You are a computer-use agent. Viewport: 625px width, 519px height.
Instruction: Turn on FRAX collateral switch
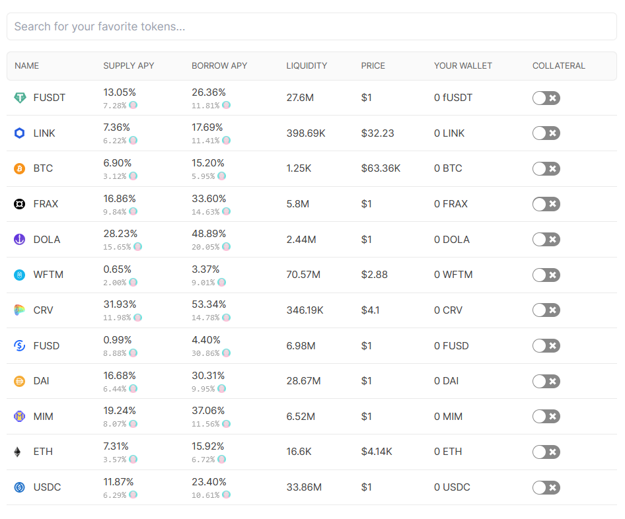pos(546,204)
